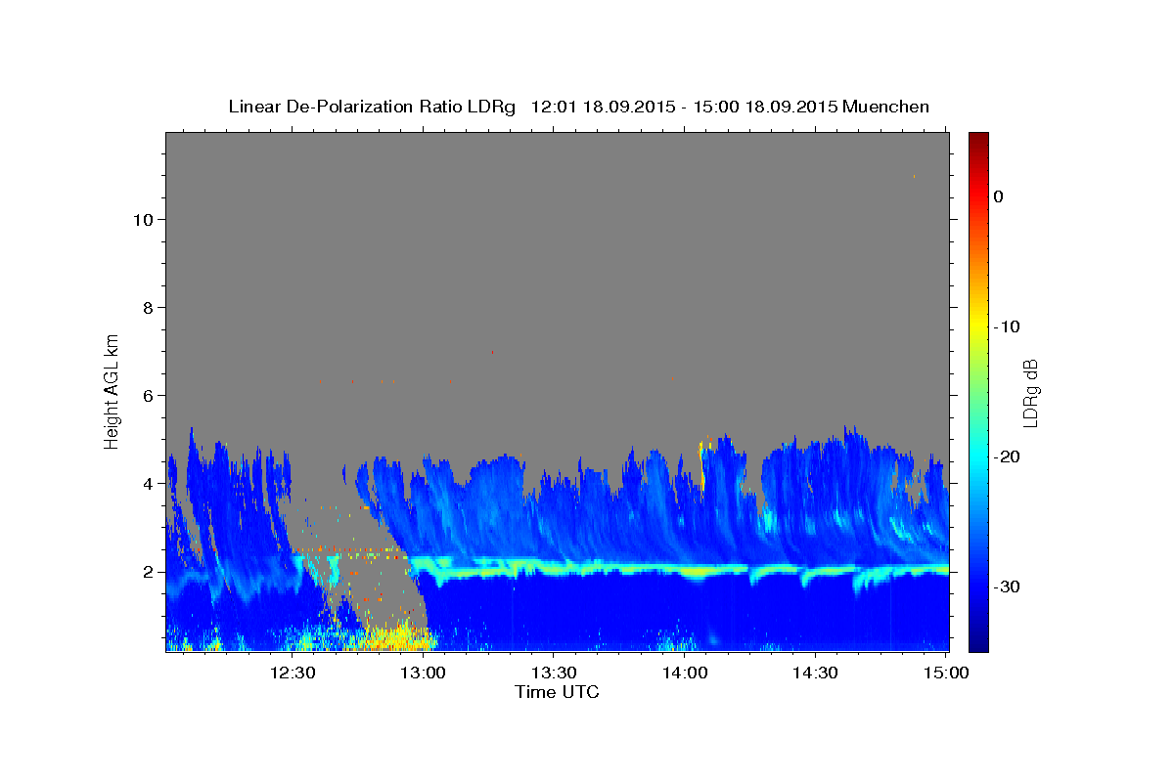The image size is (1174, 782).
Task: Click the colorbar value '-20'
Action: pos(1007,456)
